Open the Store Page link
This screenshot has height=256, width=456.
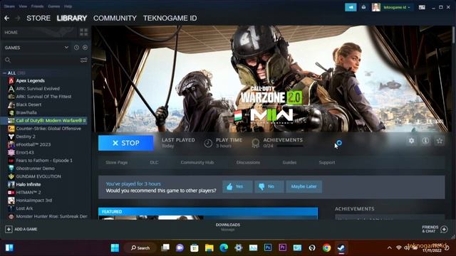[x=116, y=163]
